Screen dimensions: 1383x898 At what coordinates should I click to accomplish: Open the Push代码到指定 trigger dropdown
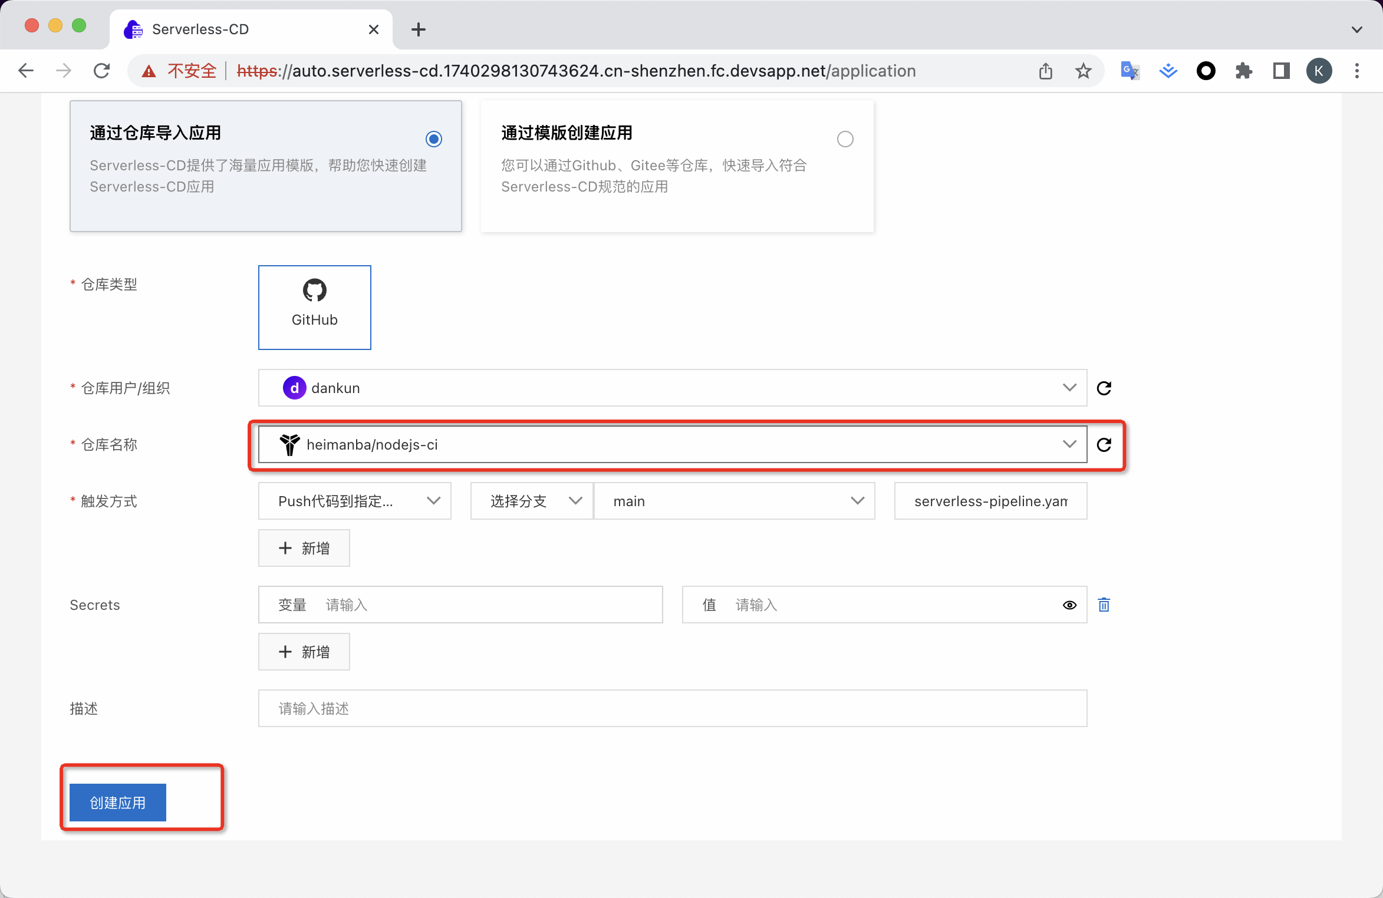click(x=354, y=501)
